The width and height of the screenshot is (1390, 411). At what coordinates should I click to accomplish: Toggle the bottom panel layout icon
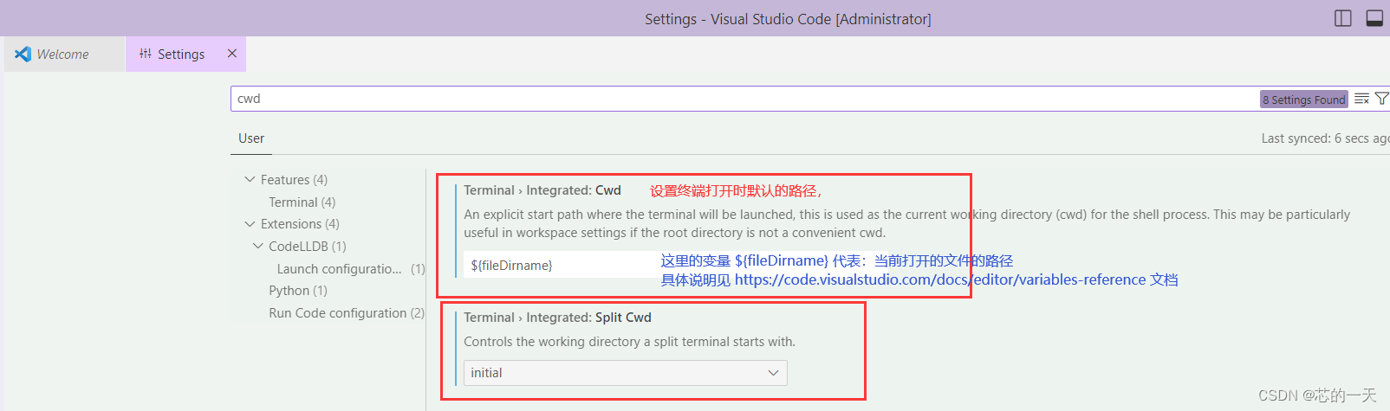[1374, 18]
